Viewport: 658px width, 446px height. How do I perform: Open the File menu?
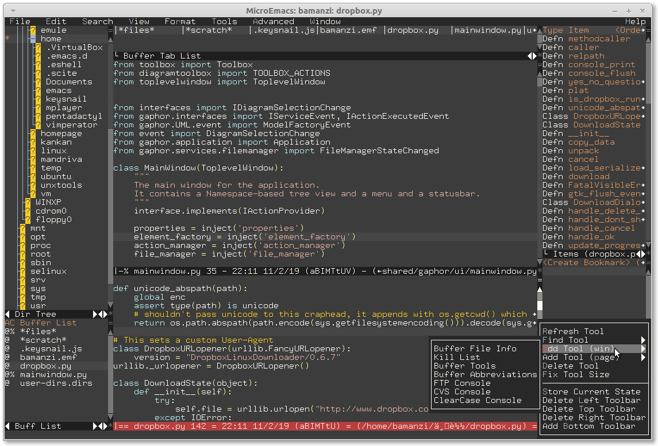(x=20, y=21)
